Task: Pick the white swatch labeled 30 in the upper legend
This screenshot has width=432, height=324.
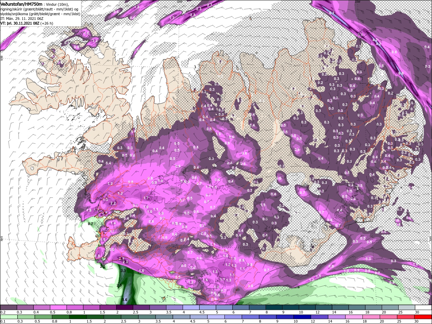Action: point(423,307)
